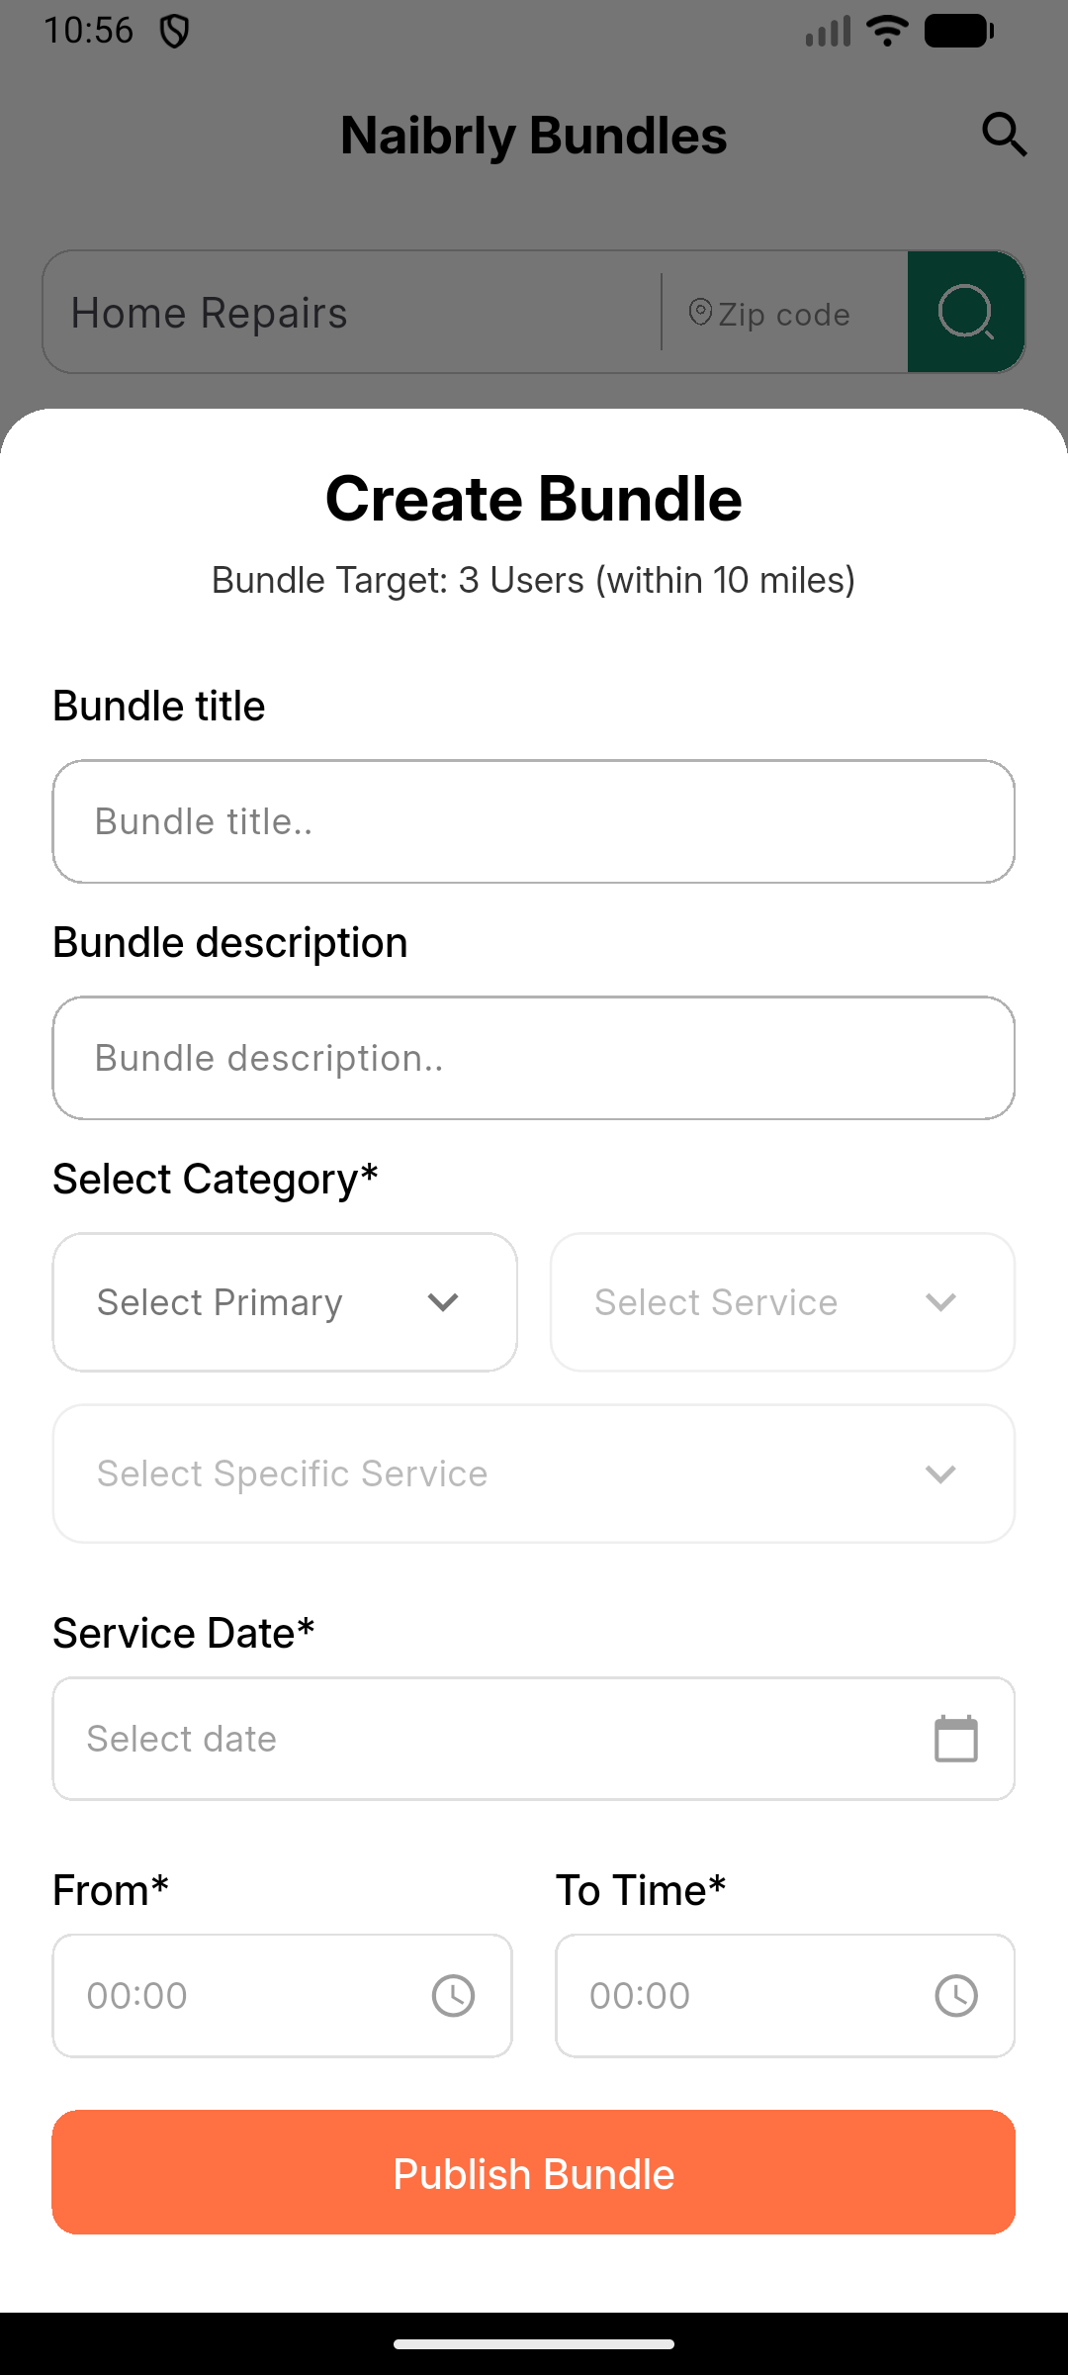The image size is (1068, 2375).
Task: Tap the Zip code input field
Action: tap(791, 315)
